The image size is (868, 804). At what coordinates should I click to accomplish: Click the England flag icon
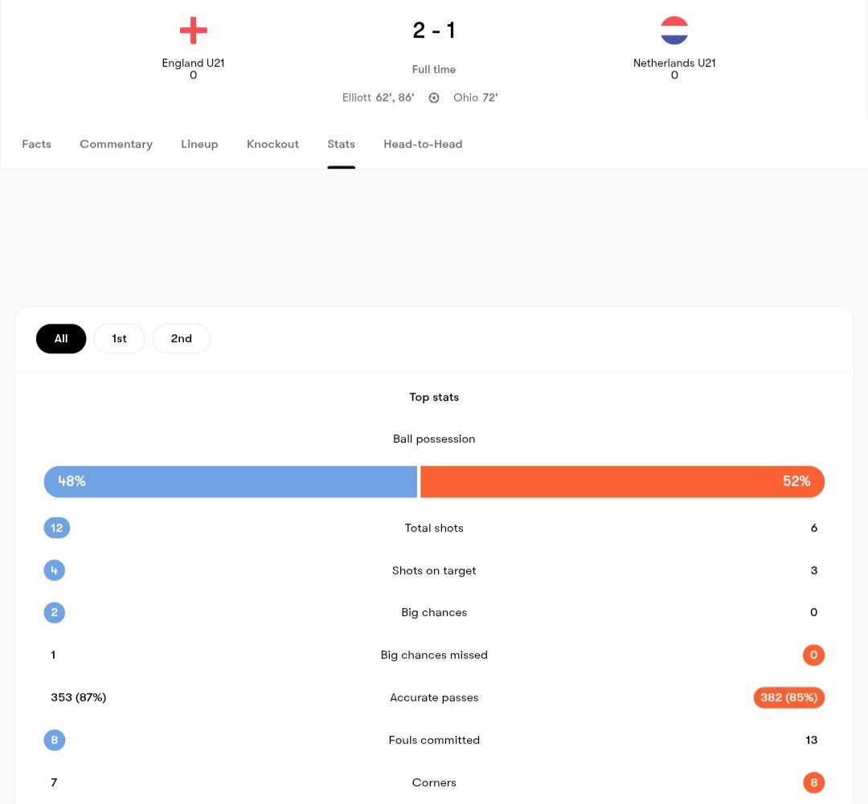tap(193, 31)
